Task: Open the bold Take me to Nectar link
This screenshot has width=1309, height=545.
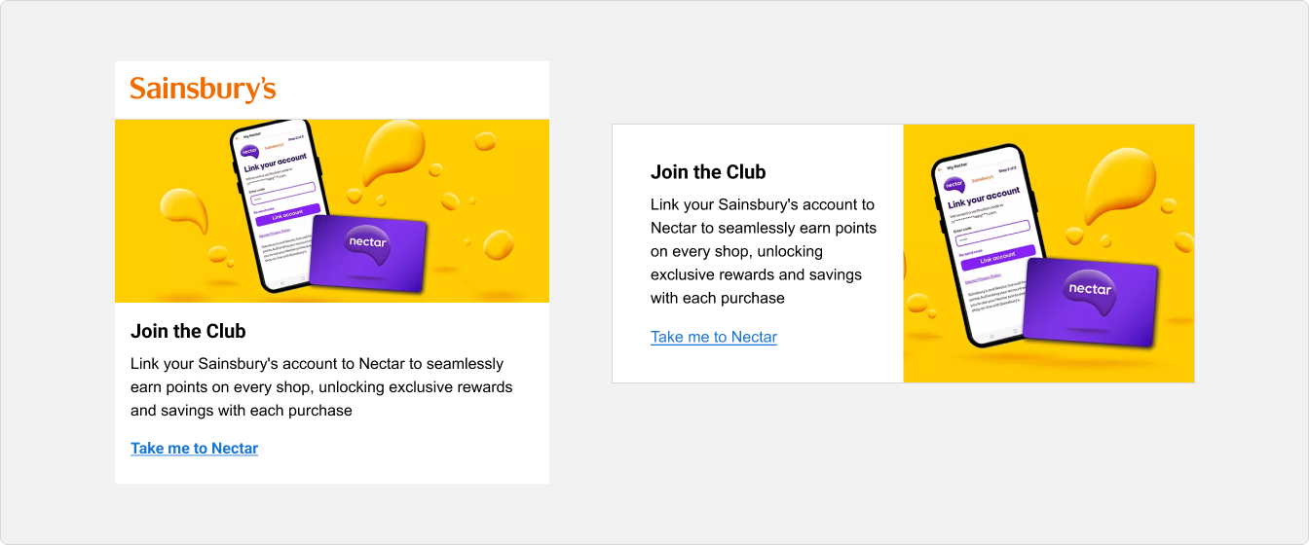Action: pos(194,448)
